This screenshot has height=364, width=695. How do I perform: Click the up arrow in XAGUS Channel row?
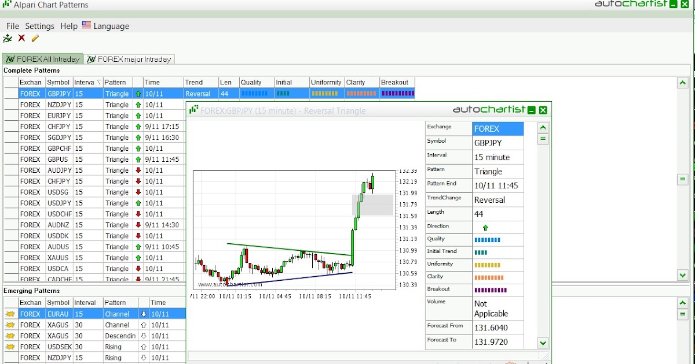coord(144,325)
